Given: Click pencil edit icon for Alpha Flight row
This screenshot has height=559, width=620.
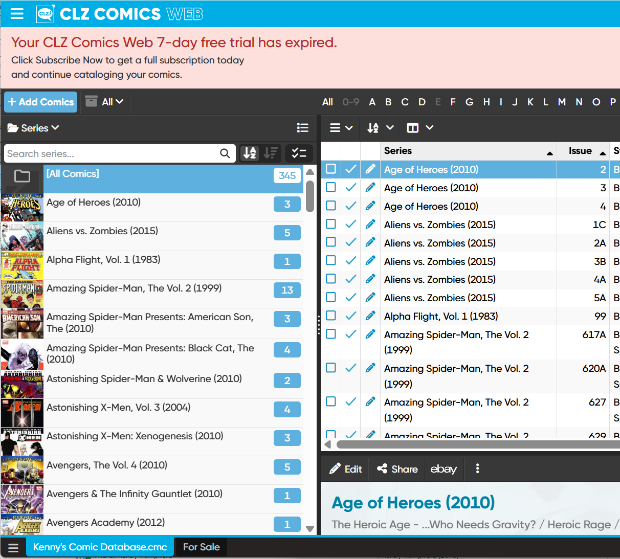Looking at the screenshot, I should click(370, 316).
